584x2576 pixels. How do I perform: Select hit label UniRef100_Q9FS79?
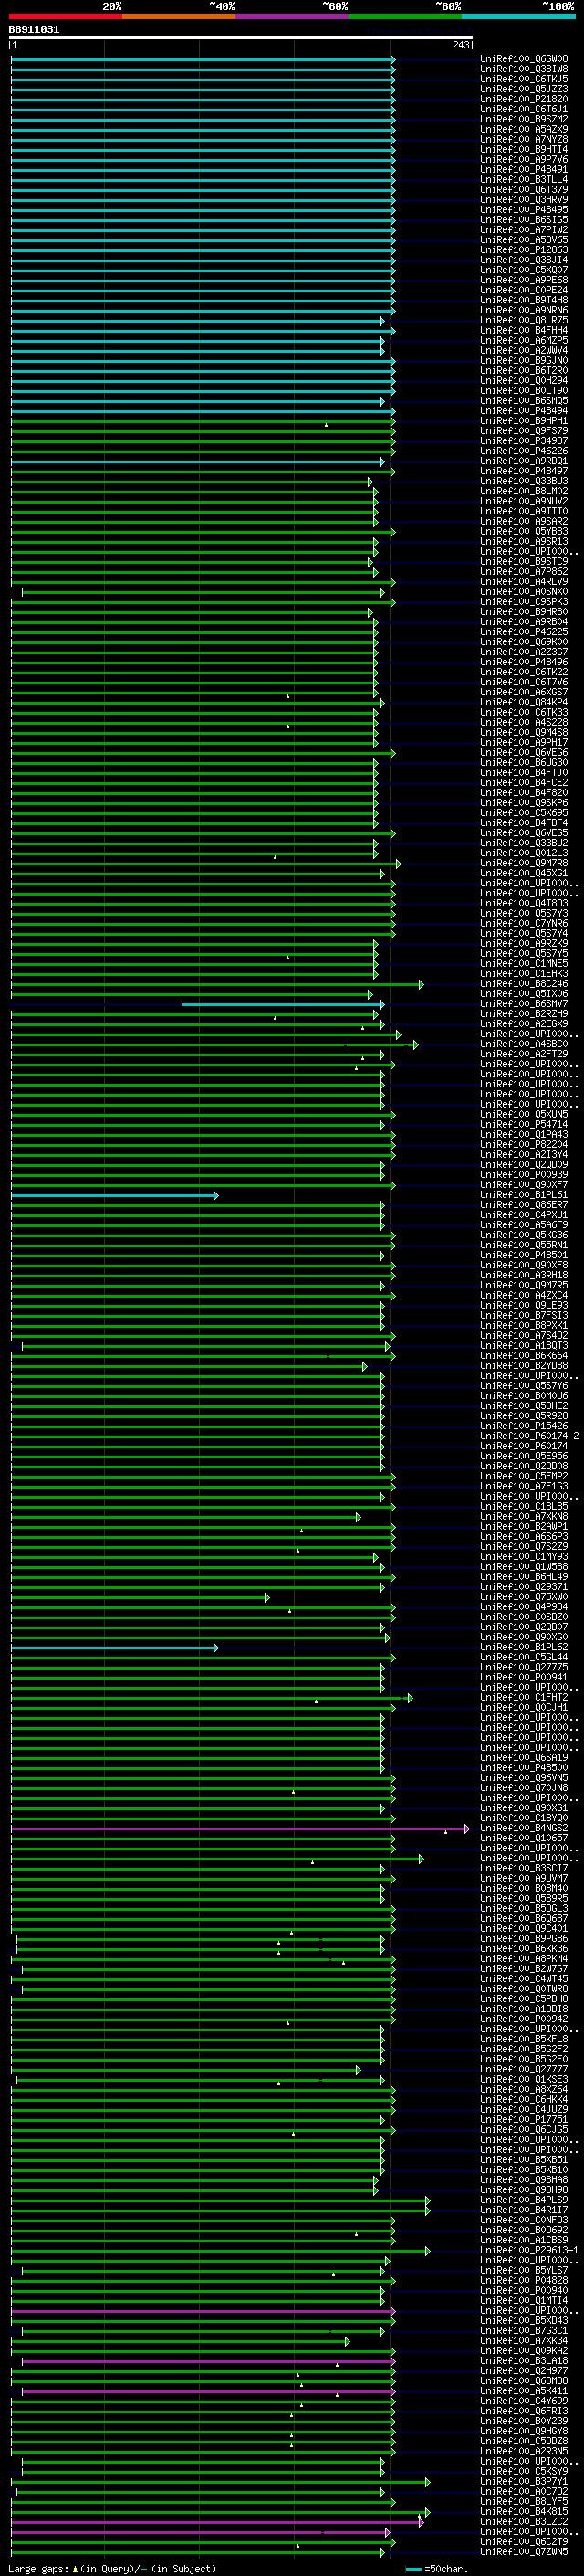click(524, 431)
